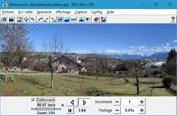
Task: Increase Horloge with plus button
Action: (x=142, y=110)
